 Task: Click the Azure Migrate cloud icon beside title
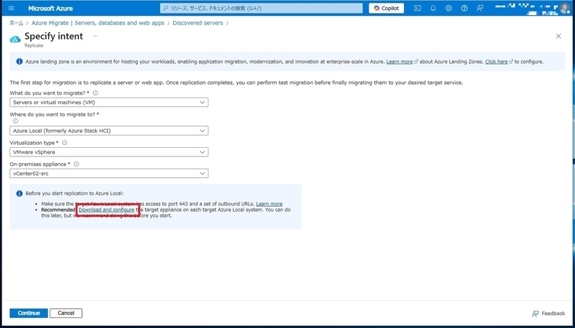pos(15,39)
